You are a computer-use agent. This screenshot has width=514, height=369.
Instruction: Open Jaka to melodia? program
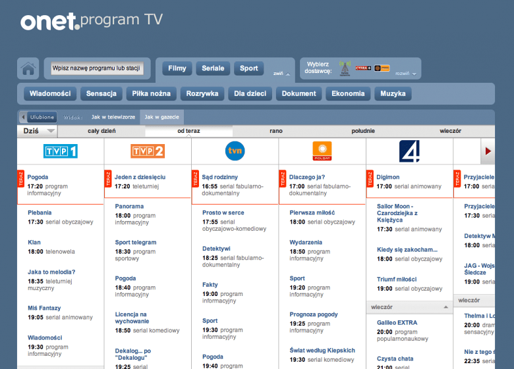(x=51, y=272)
